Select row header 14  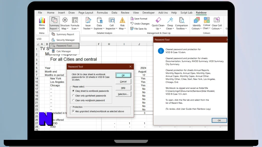37,79
